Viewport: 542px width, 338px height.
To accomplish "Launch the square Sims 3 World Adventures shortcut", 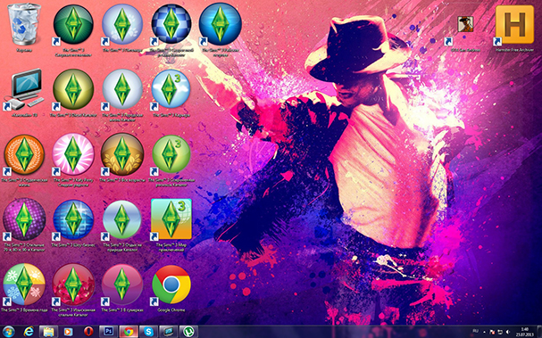I will 171,218.
